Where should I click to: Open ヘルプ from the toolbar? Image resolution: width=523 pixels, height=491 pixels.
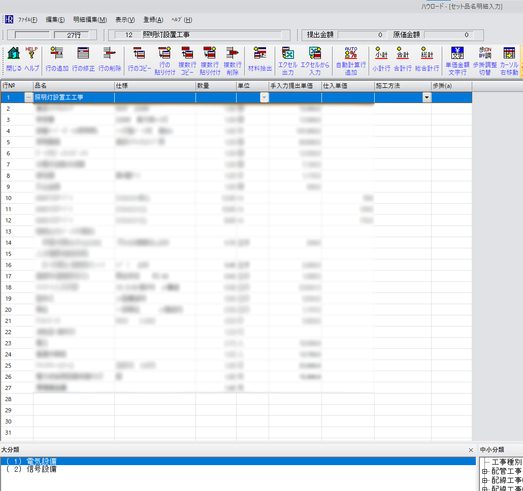pyautogui.click(x=32, y=54)
